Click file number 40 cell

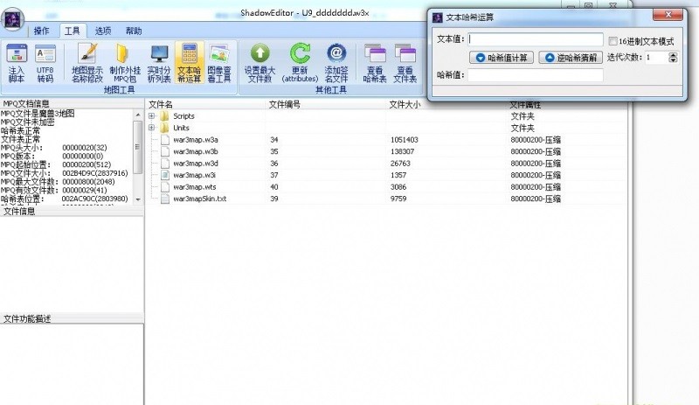coord(274,187)
